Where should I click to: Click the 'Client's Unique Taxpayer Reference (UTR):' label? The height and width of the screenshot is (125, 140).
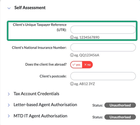coord(40,27)
